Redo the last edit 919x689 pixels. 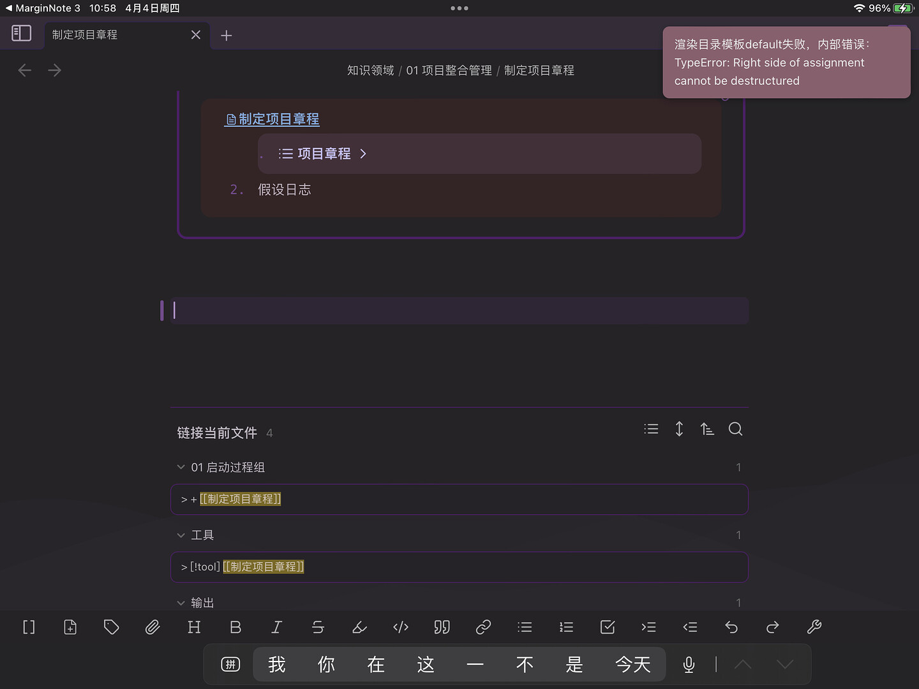pos(773,627)
